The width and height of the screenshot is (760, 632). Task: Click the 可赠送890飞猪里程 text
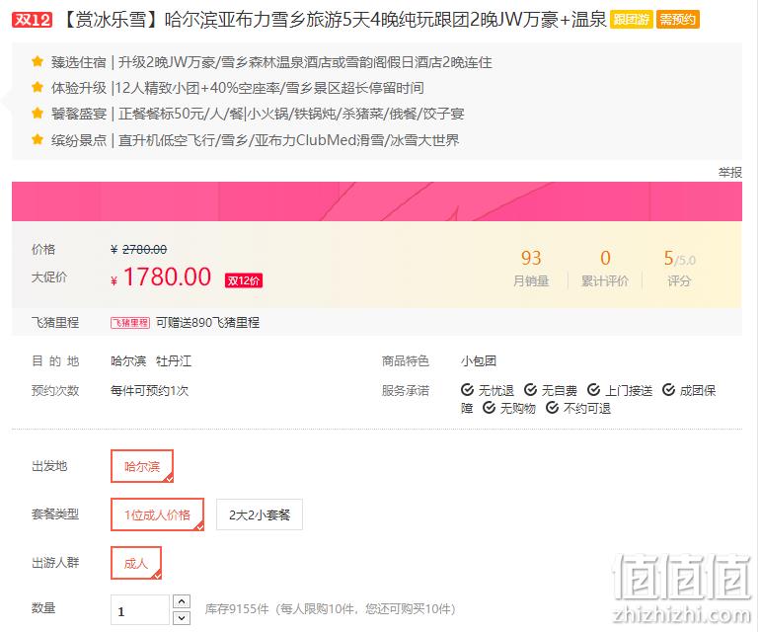point(207,323)
